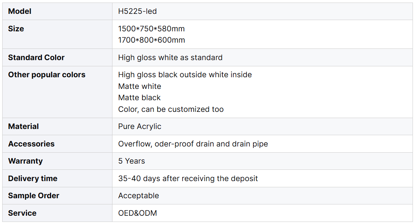Click High gloss black outside white inside
Image resolution: width=414 pixels, height=223 pixels.
tap(185, 75)
